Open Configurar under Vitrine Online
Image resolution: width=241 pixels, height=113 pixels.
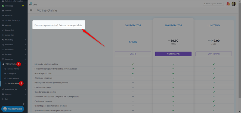(x=12, y=74)
